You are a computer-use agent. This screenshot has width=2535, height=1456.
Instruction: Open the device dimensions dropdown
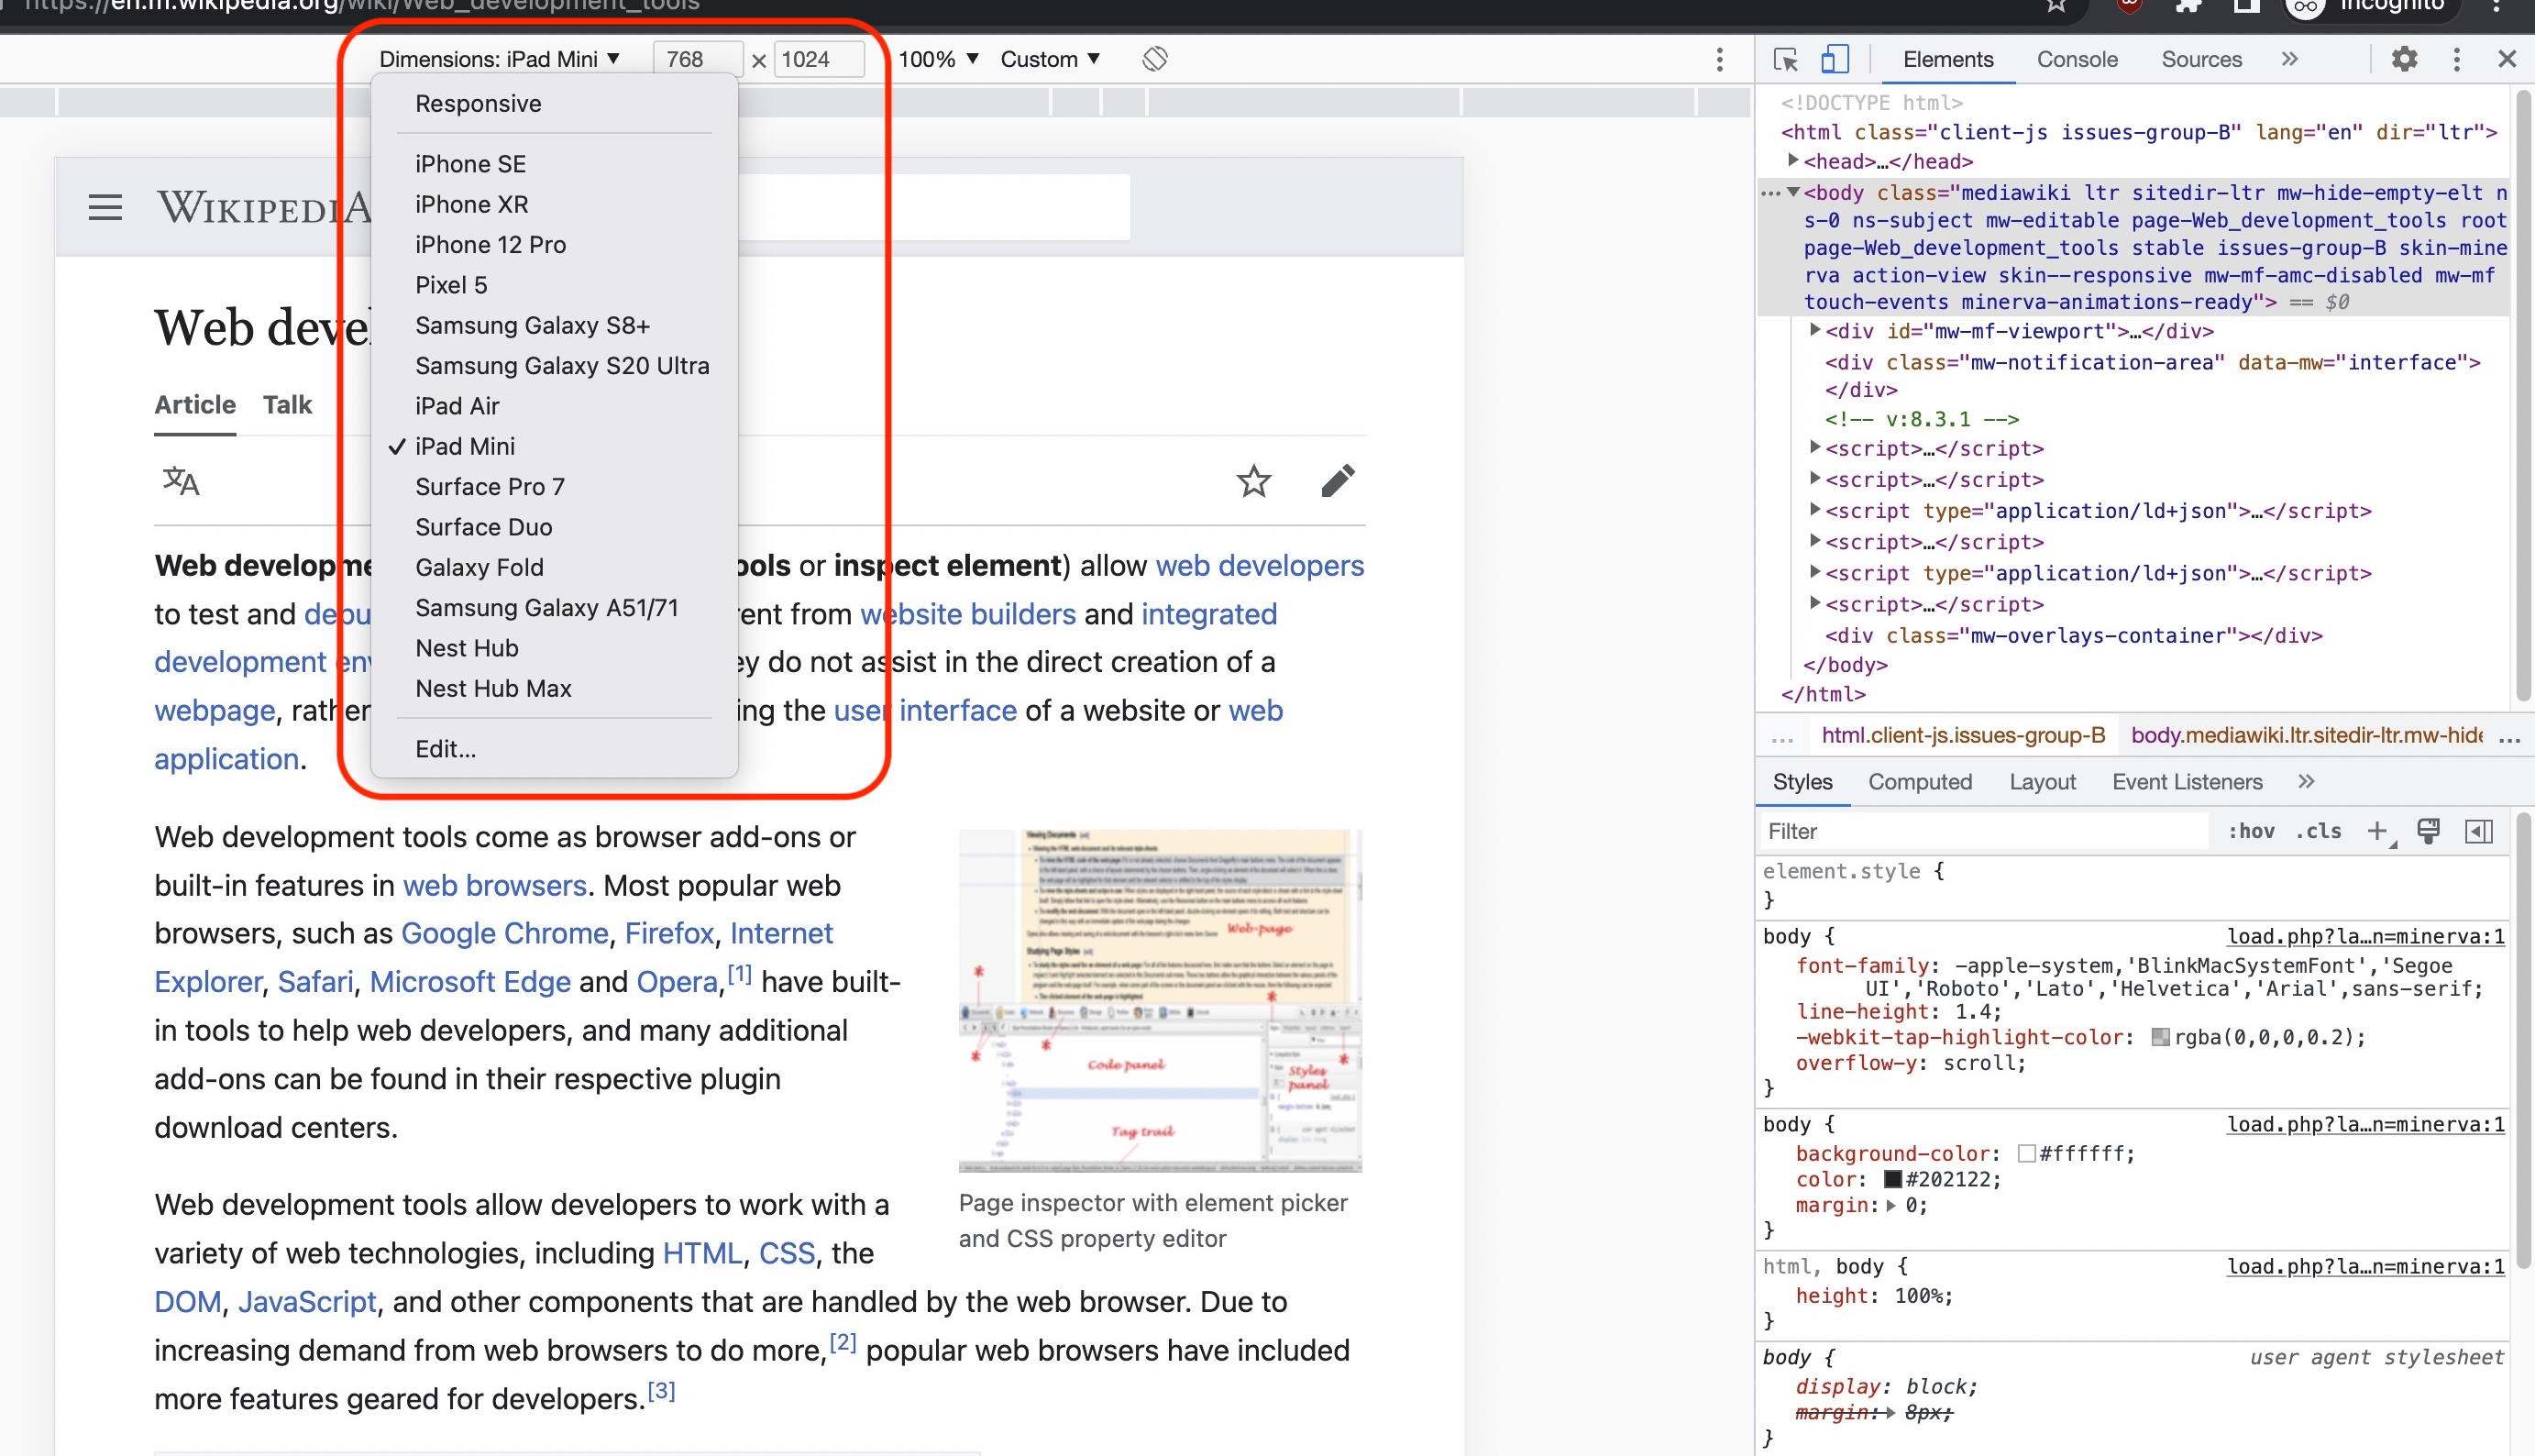pos(498,58)
